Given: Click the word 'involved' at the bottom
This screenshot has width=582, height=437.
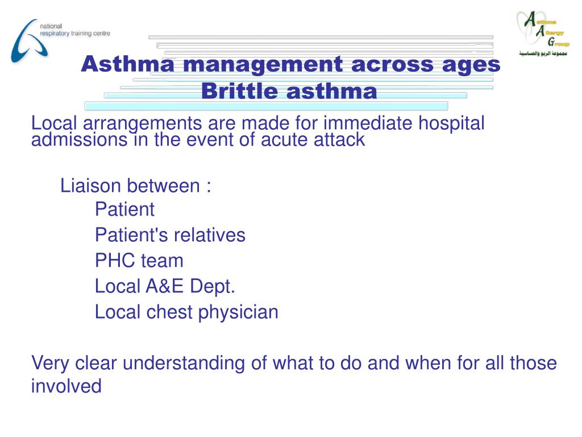Looking at the screenshot, I should 66,386.
